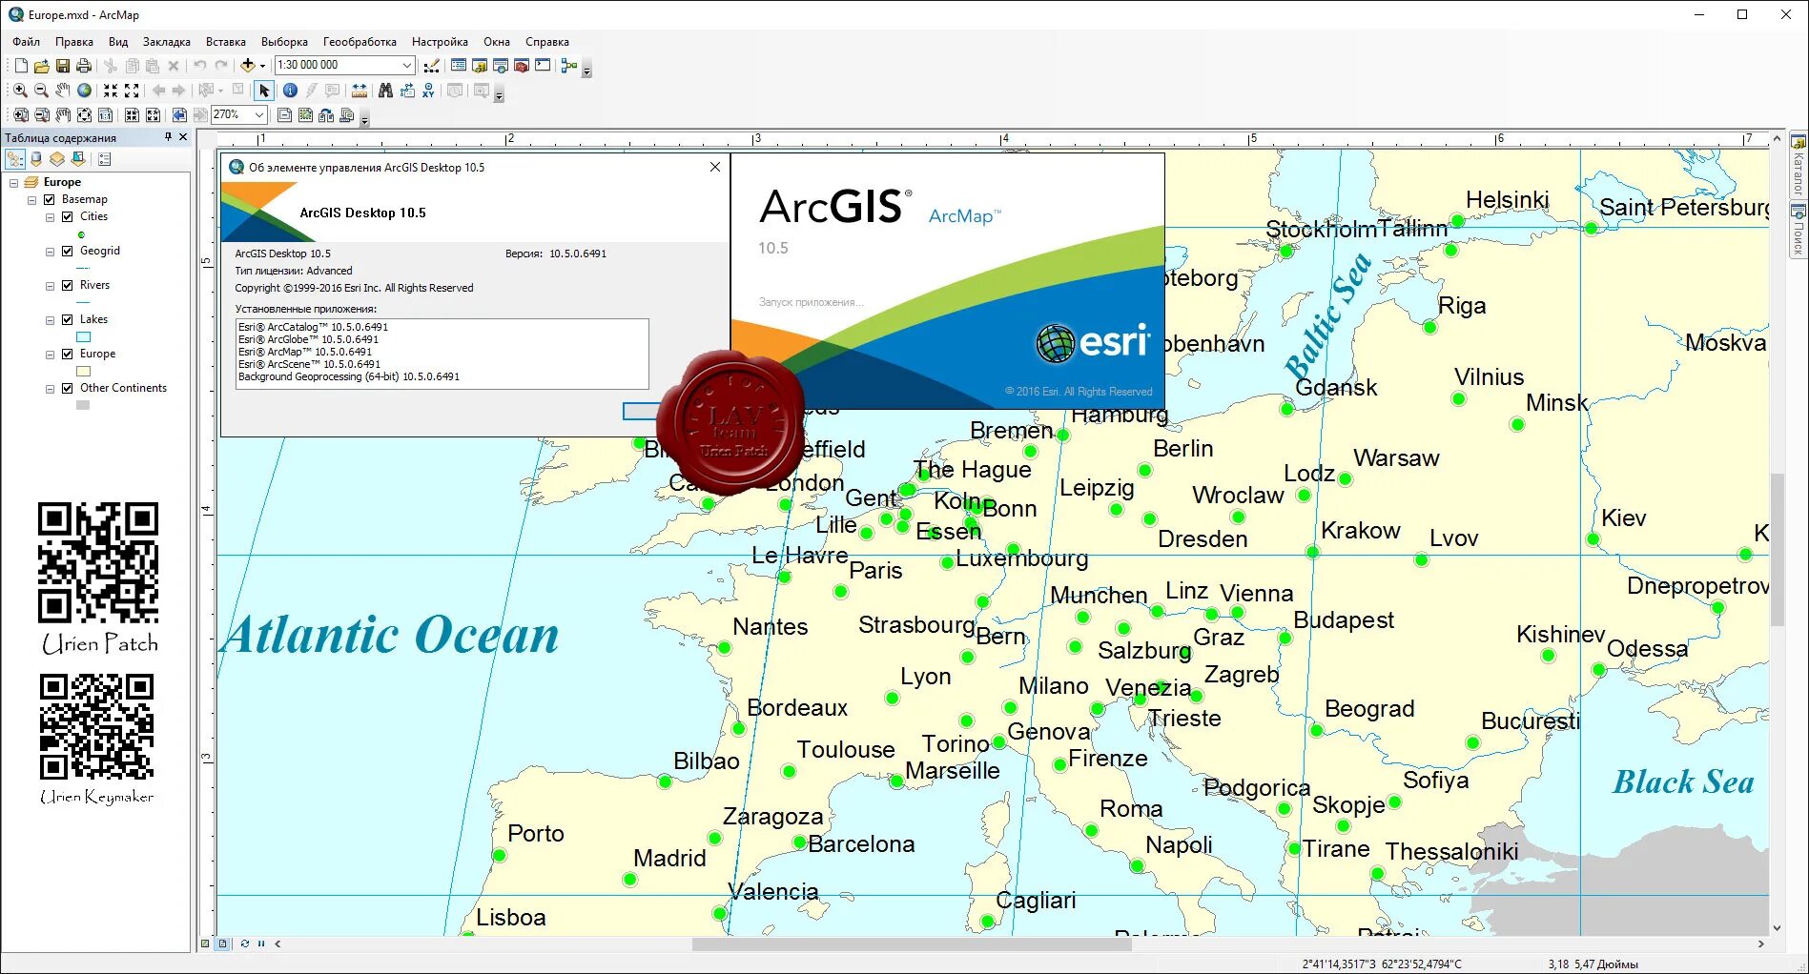
Task: Select the Zoom In magnifier tool
Action: [x=20, y=91]
